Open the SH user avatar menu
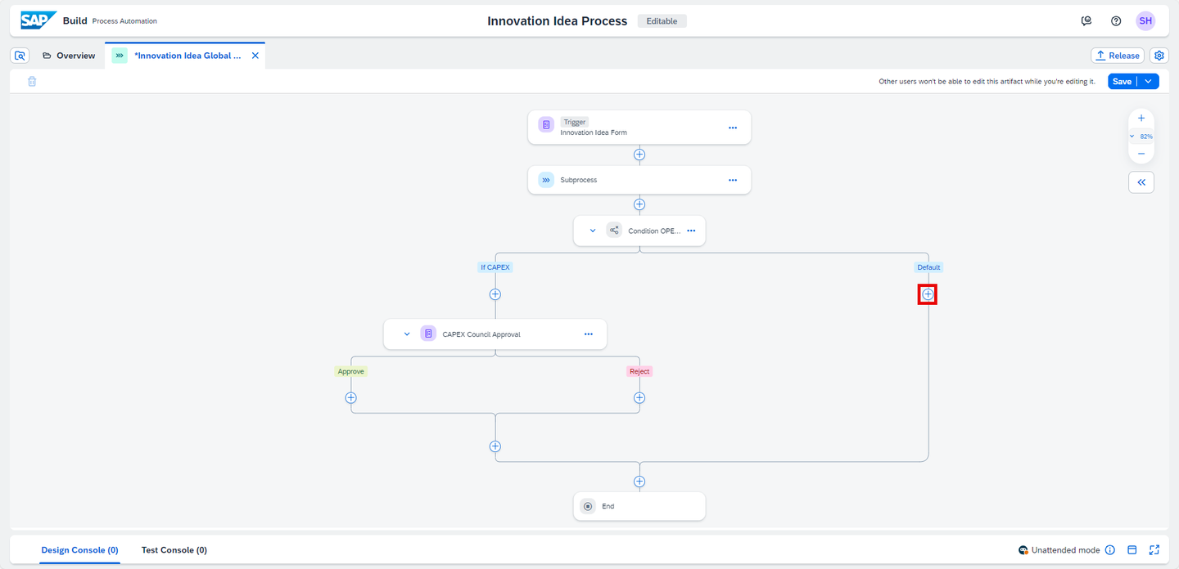Viewport: 1179px width, 569px height. point(1145,21)
